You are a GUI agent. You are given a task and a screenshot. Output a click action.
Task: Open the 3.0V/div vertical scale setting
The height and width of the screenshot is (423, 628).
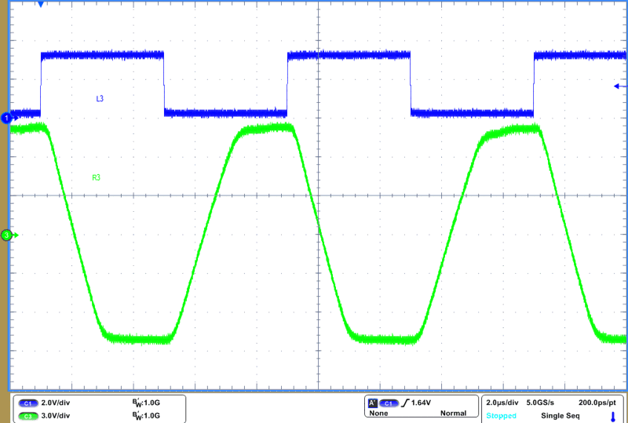56,415
